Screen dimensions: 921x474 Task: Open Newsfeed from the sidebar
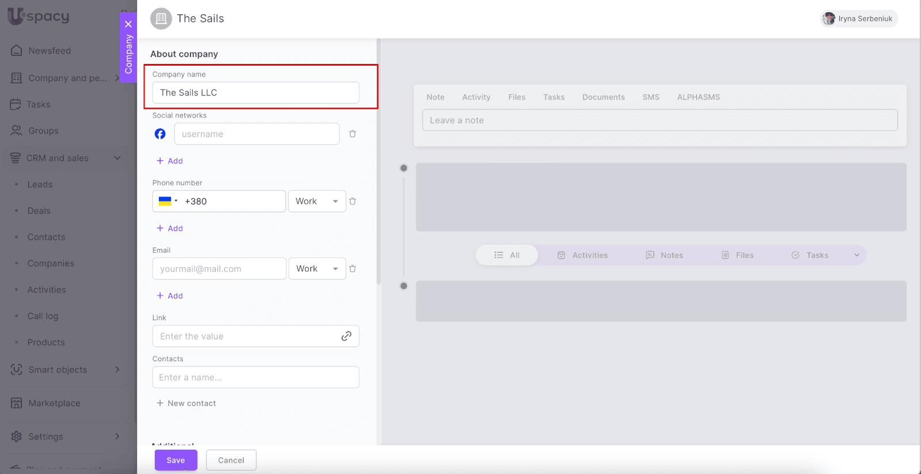click(50, 51)
